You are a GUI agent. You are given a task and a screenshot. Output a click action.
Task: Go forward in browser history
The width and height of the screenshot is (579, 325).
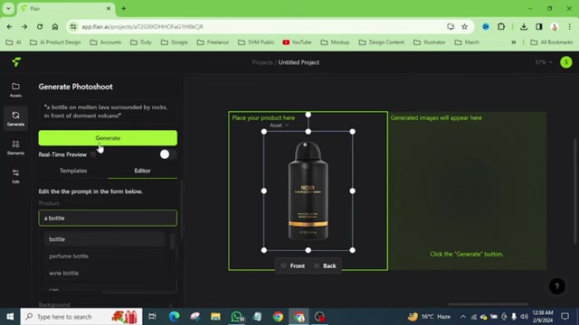tap(24, 26)
